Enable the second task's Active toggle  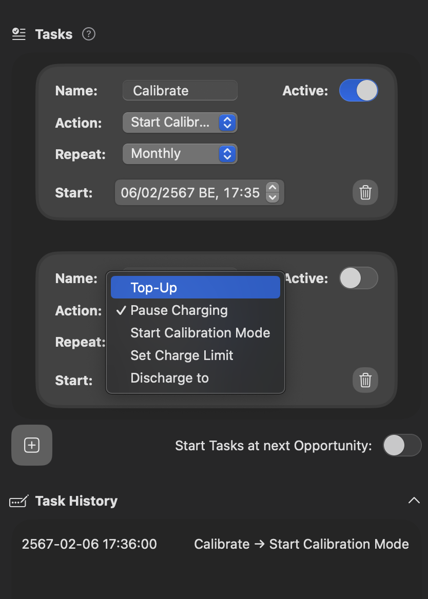point(358,278)
